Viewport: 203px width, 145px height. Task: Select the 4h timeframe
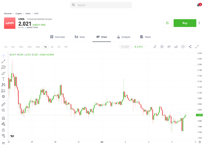coord(52,47)
